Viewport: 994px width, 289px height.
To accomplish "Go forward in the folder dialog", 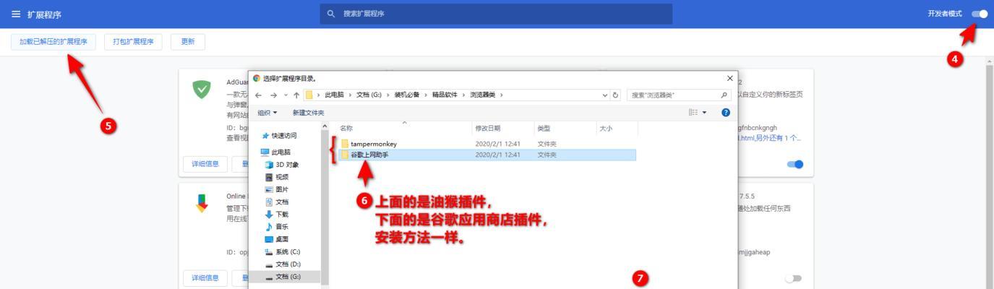I will (x=273, y=95).
